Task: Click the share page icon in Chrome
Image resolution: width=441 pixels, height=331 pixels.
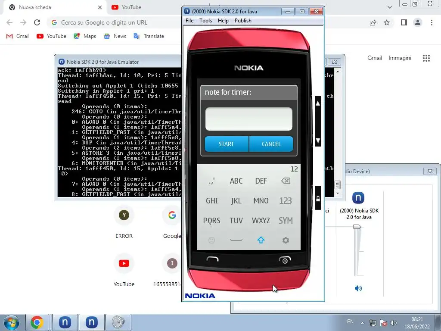Action: (x=373, y=22)
